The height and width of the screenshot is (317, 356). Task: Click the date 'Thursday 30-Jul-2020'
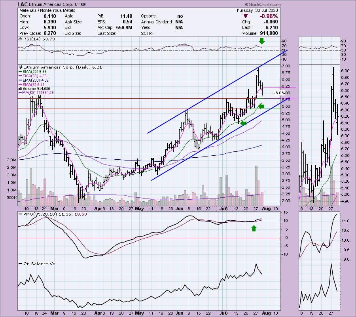point(256,10)
